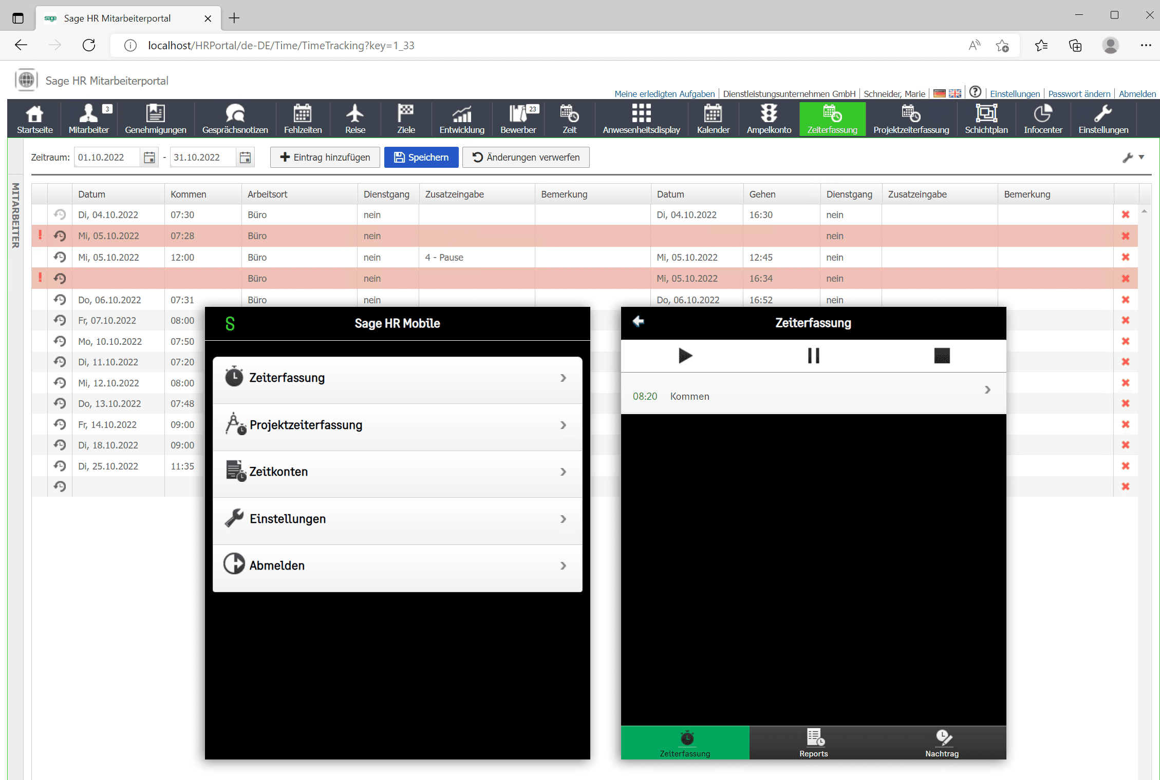The height and width of the screenshot is (780, 1160).
Task: Edit the Zeitraum start date field
Action: point(107,158)
